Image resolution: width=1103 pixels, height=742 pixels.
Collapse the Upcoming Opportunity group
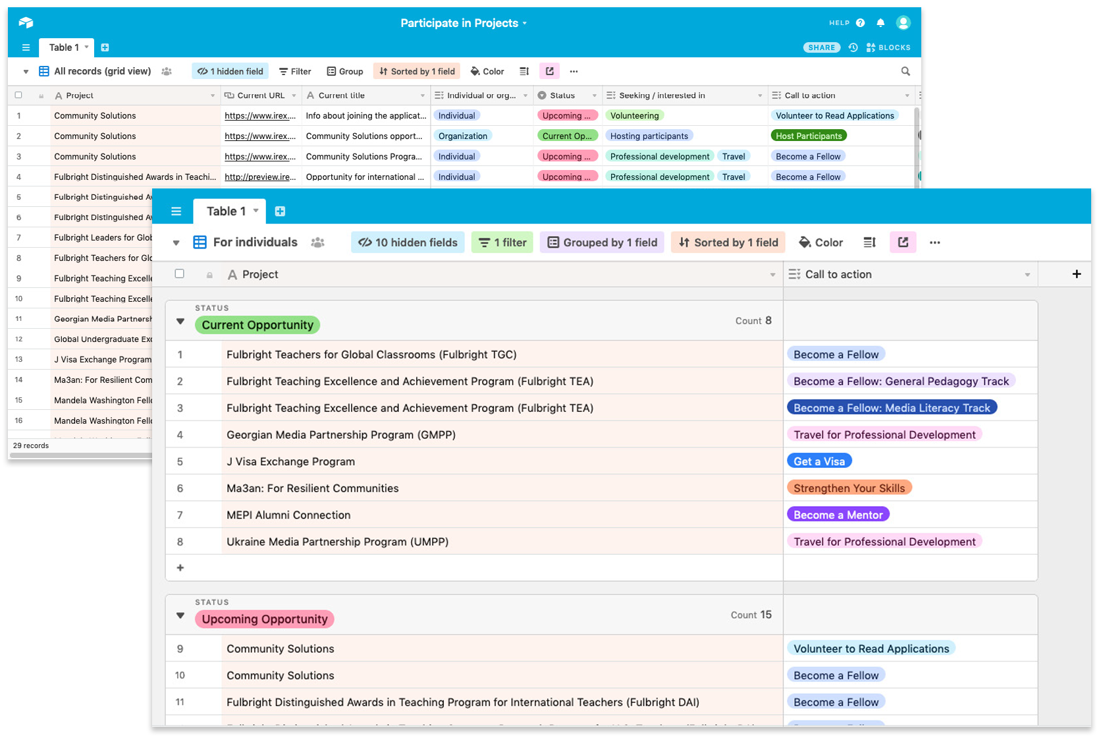tap(180, 615)
